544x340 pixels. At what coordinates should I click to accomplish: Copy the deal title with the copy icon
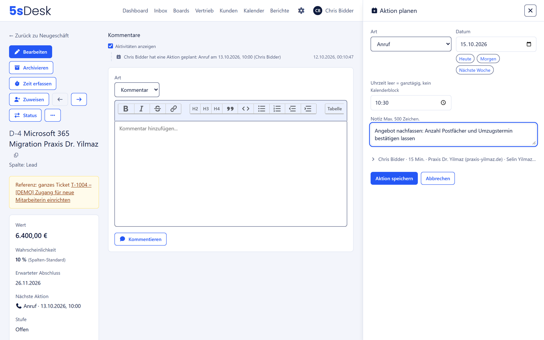pyautogui.click(x=16, y=155)
